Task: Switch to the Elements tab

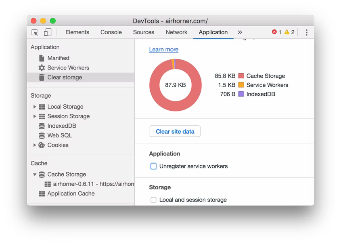Action: [x=77, y=32]
